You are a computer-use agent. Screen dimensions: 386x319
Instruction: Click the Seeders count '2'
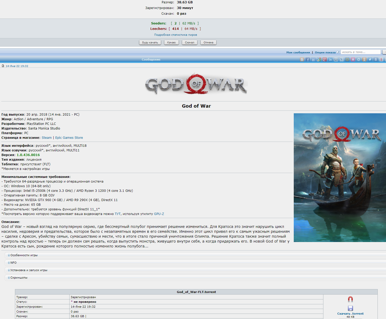(x=175, y=23)
